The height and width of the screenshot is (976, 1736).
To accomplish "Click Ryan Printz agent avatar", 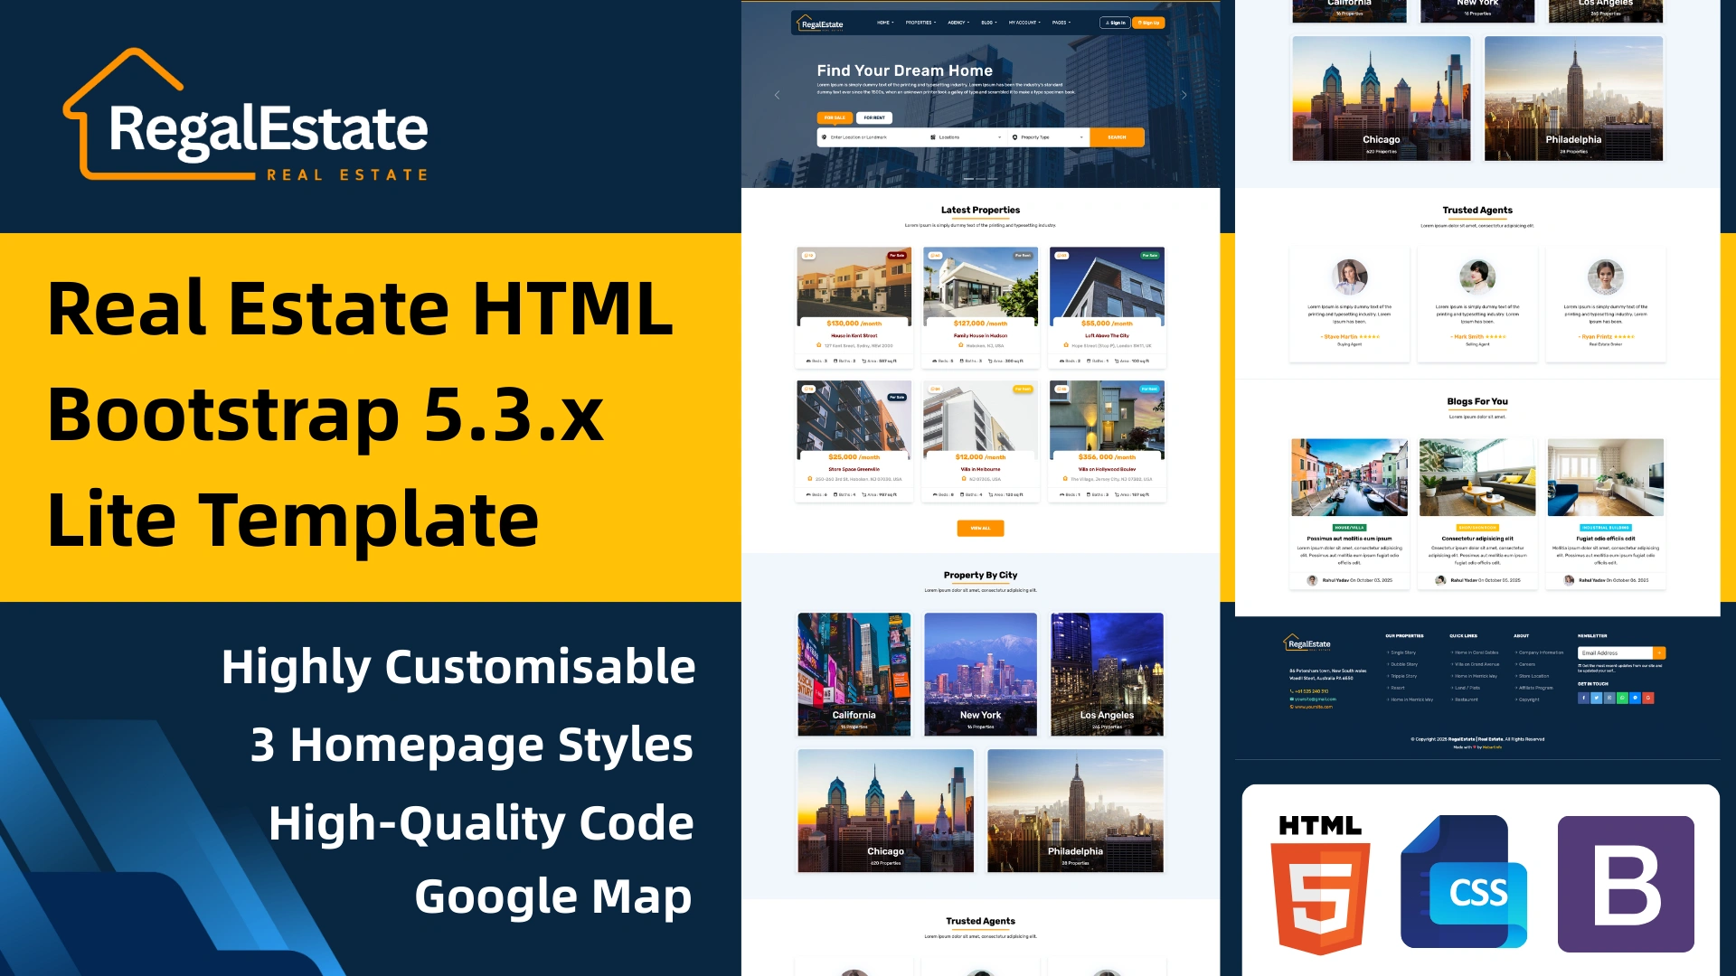I will tap(1605, 277).
